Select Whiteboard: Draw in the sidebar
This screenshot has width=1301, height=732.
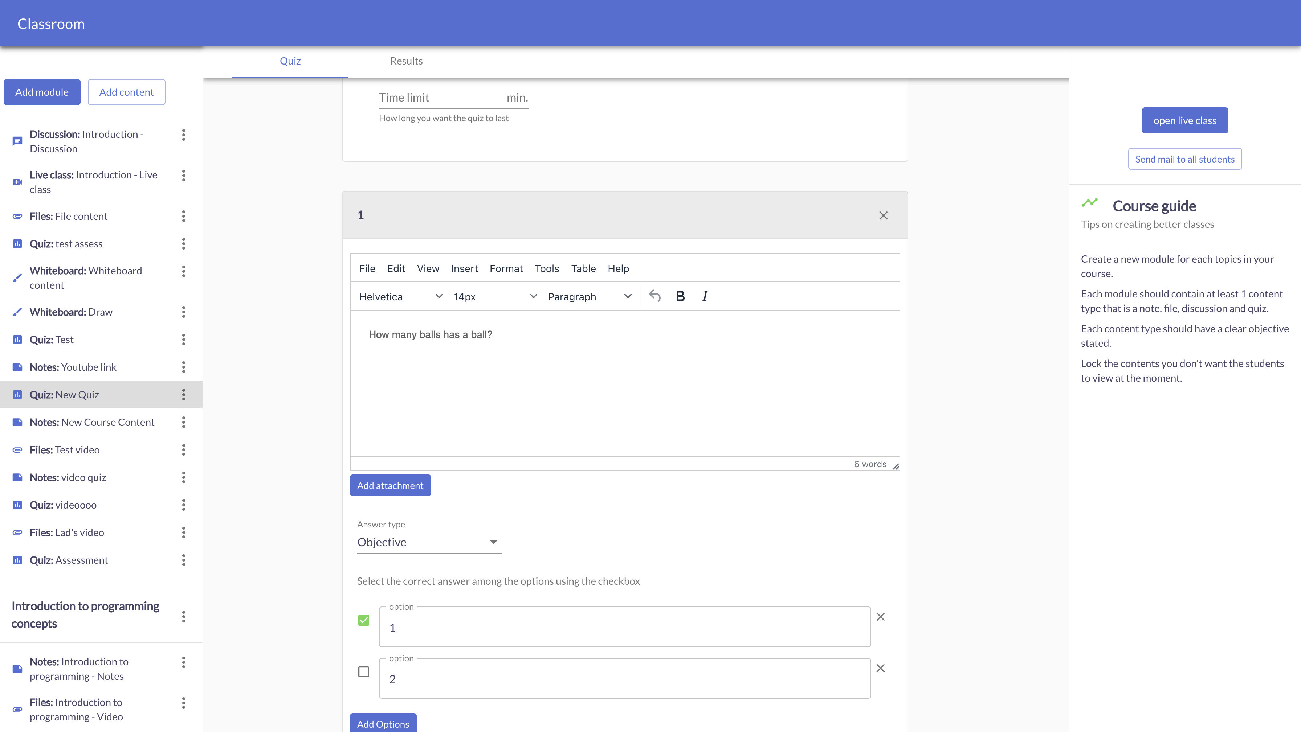tap(71, 312)
